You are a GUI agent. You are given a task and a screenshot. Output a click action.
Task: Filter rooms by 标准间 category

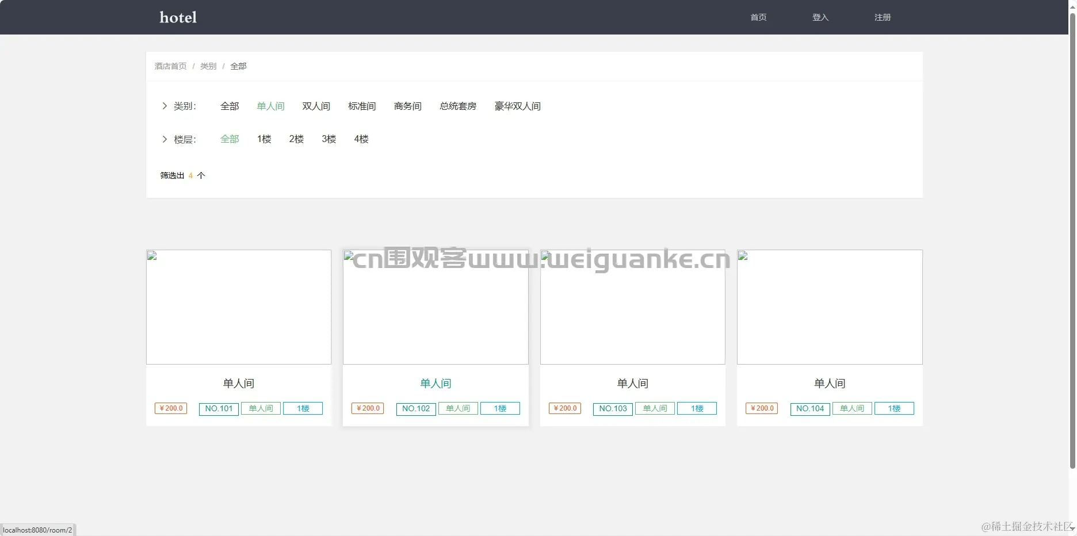362,106
